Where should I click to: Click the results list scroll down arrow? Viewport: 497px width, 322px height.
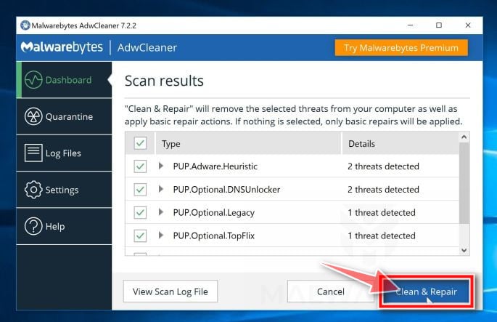point(464,250)
